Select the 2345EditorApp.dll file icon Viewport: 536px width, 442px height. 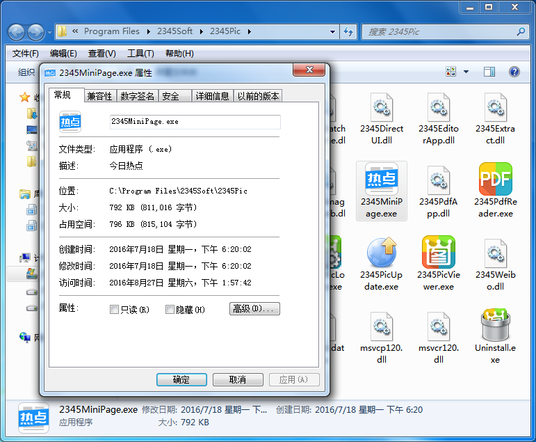pos(438,107)
